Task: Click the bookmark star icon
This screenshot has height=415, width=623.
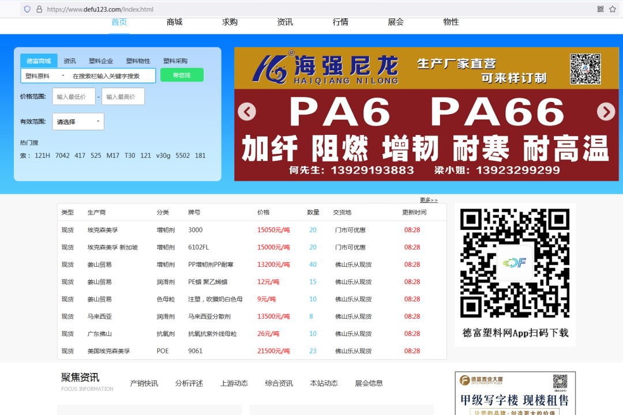Action: tap(613, 9)
